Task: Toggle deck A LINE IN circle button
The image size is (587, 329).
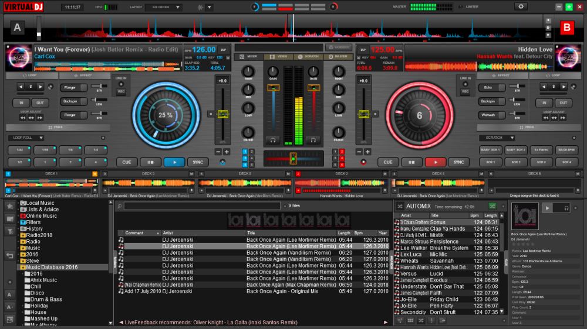Action: tap(121, 84)
